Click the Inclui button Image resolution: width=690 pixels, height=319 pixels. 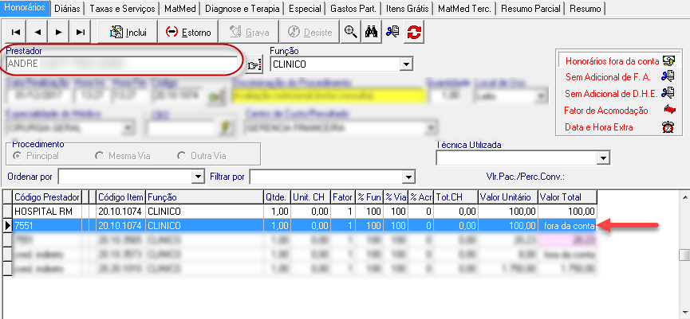[x=128, y=32]
